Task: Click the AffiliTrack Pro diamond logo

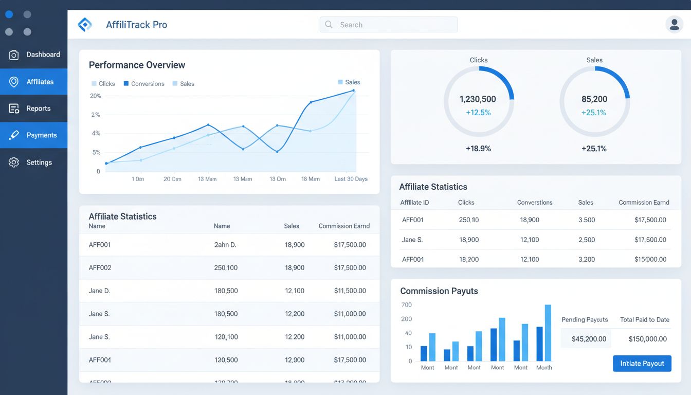Action: (85, 24)
